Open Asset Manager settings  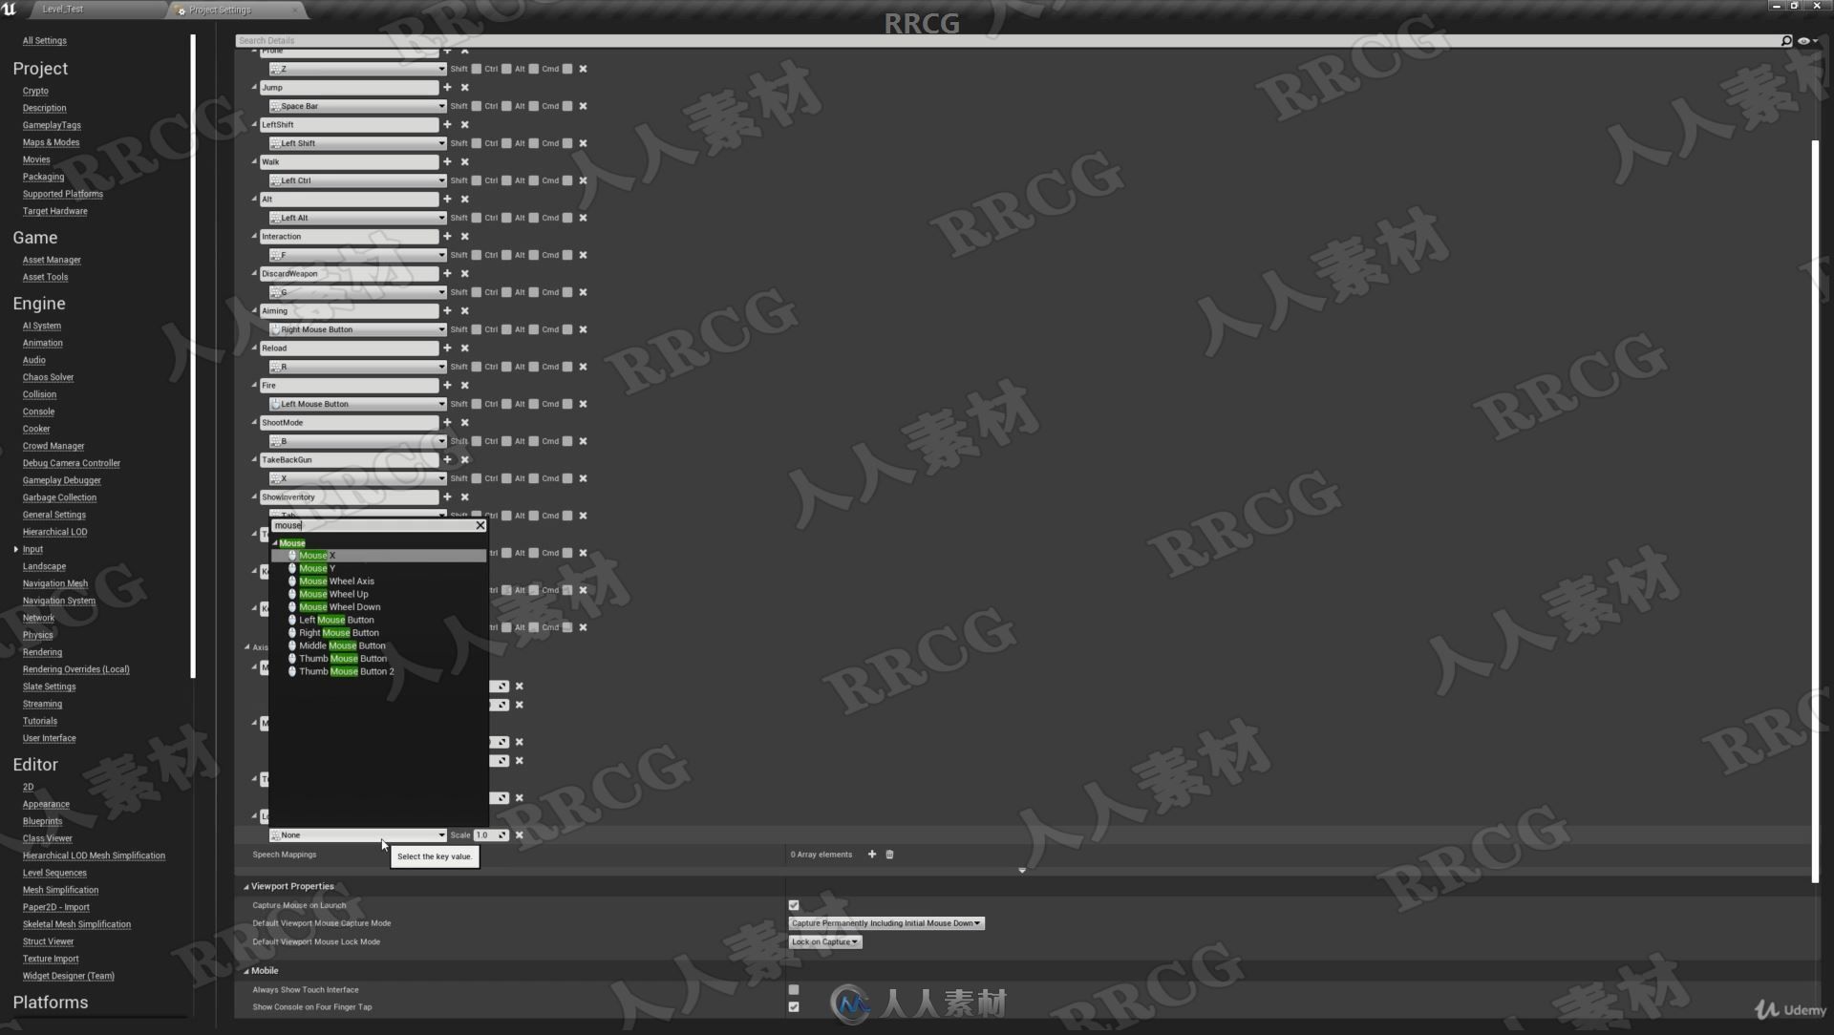(x=52, y=260)
